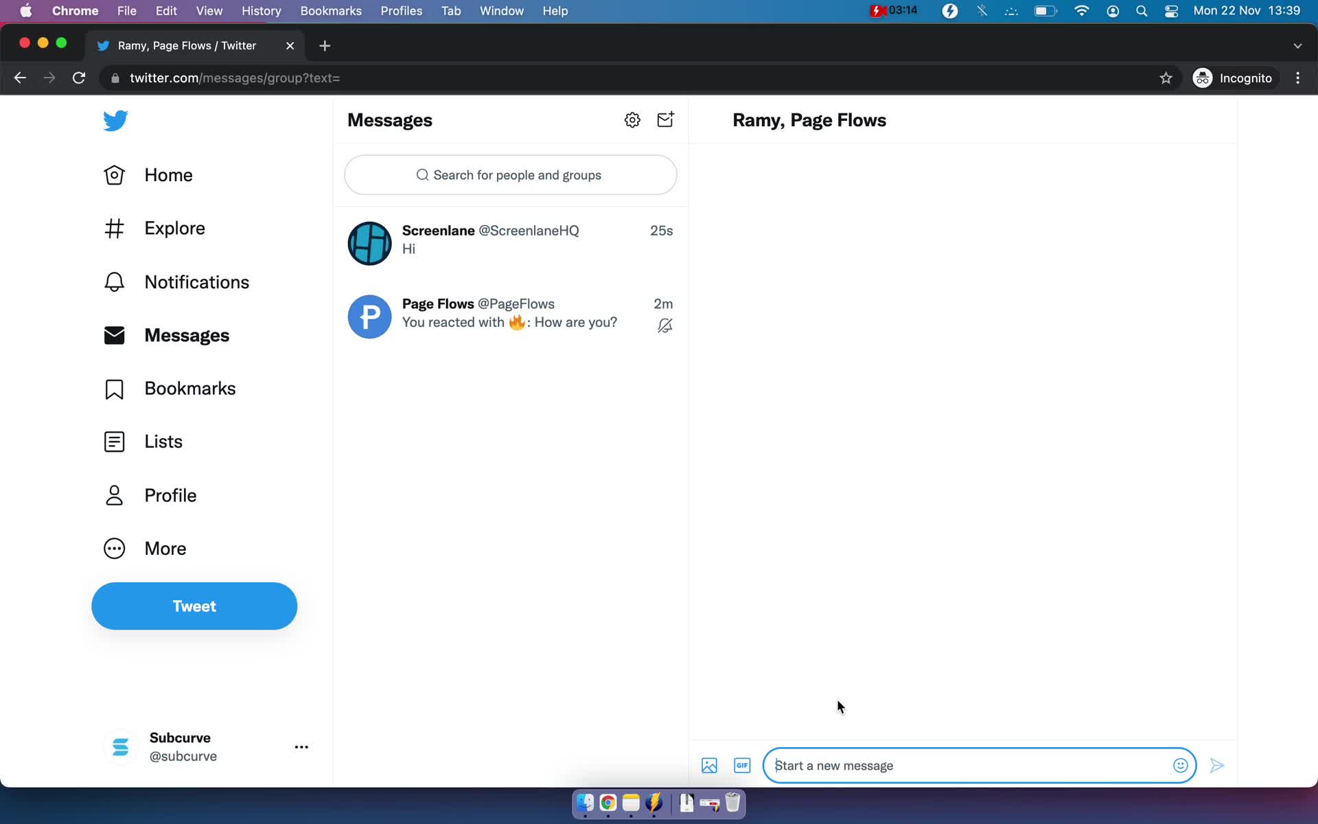1318x824 pixels.
Task: Click Chrome icon in the Dock
Action: click(x=608, y=803)
